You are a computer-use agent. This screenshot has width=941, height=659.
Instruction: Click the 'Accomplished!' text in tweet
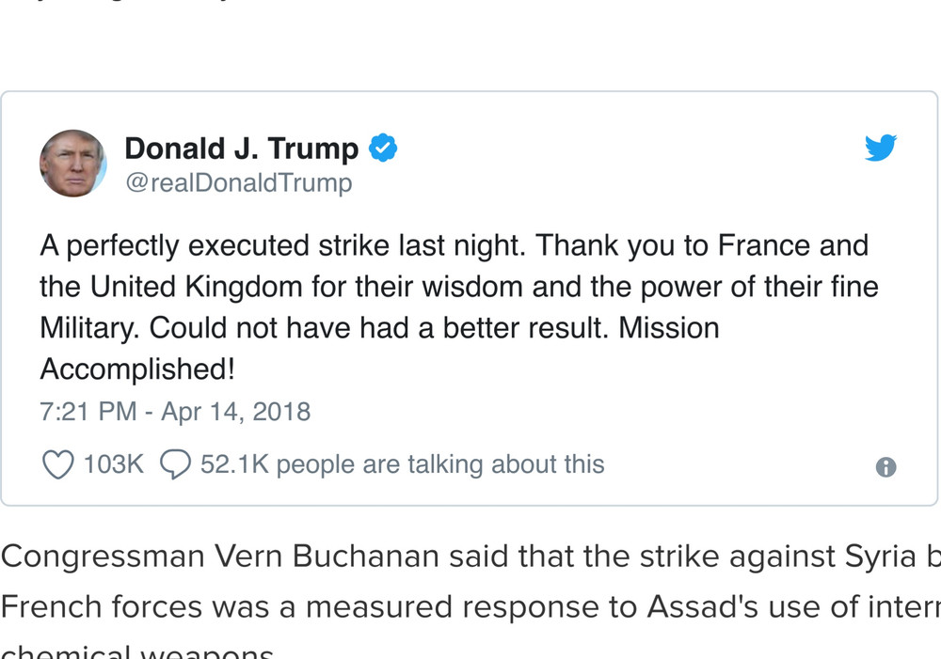click(136, 369)
